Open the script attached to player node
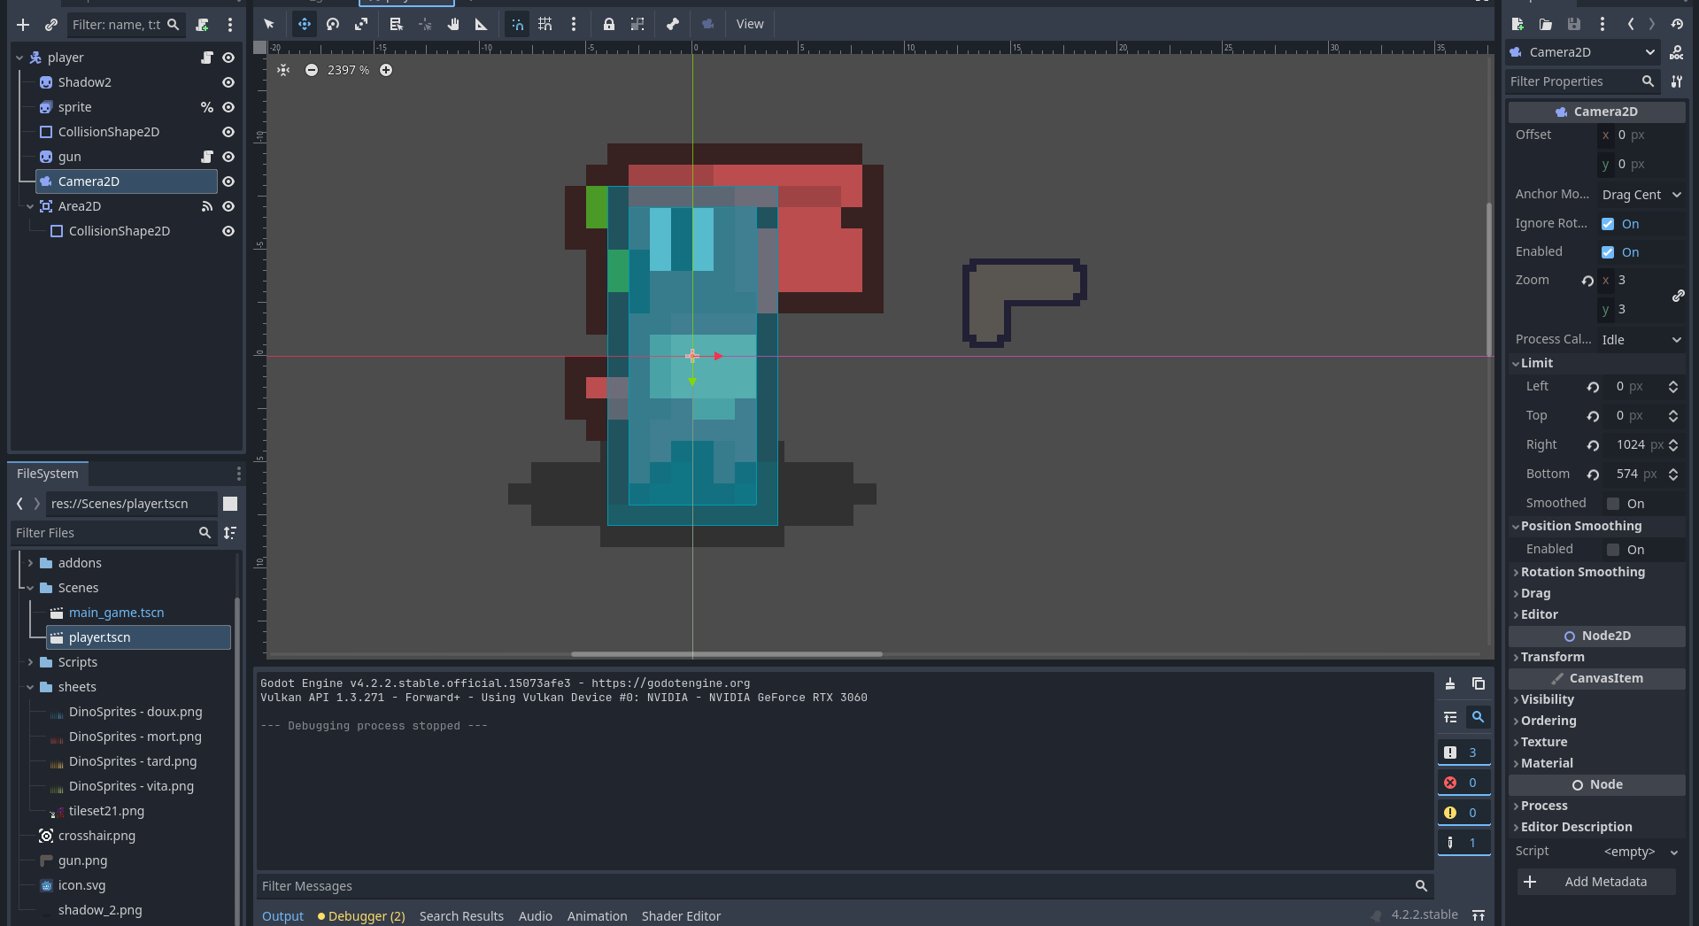 click(x=207, y=58)
